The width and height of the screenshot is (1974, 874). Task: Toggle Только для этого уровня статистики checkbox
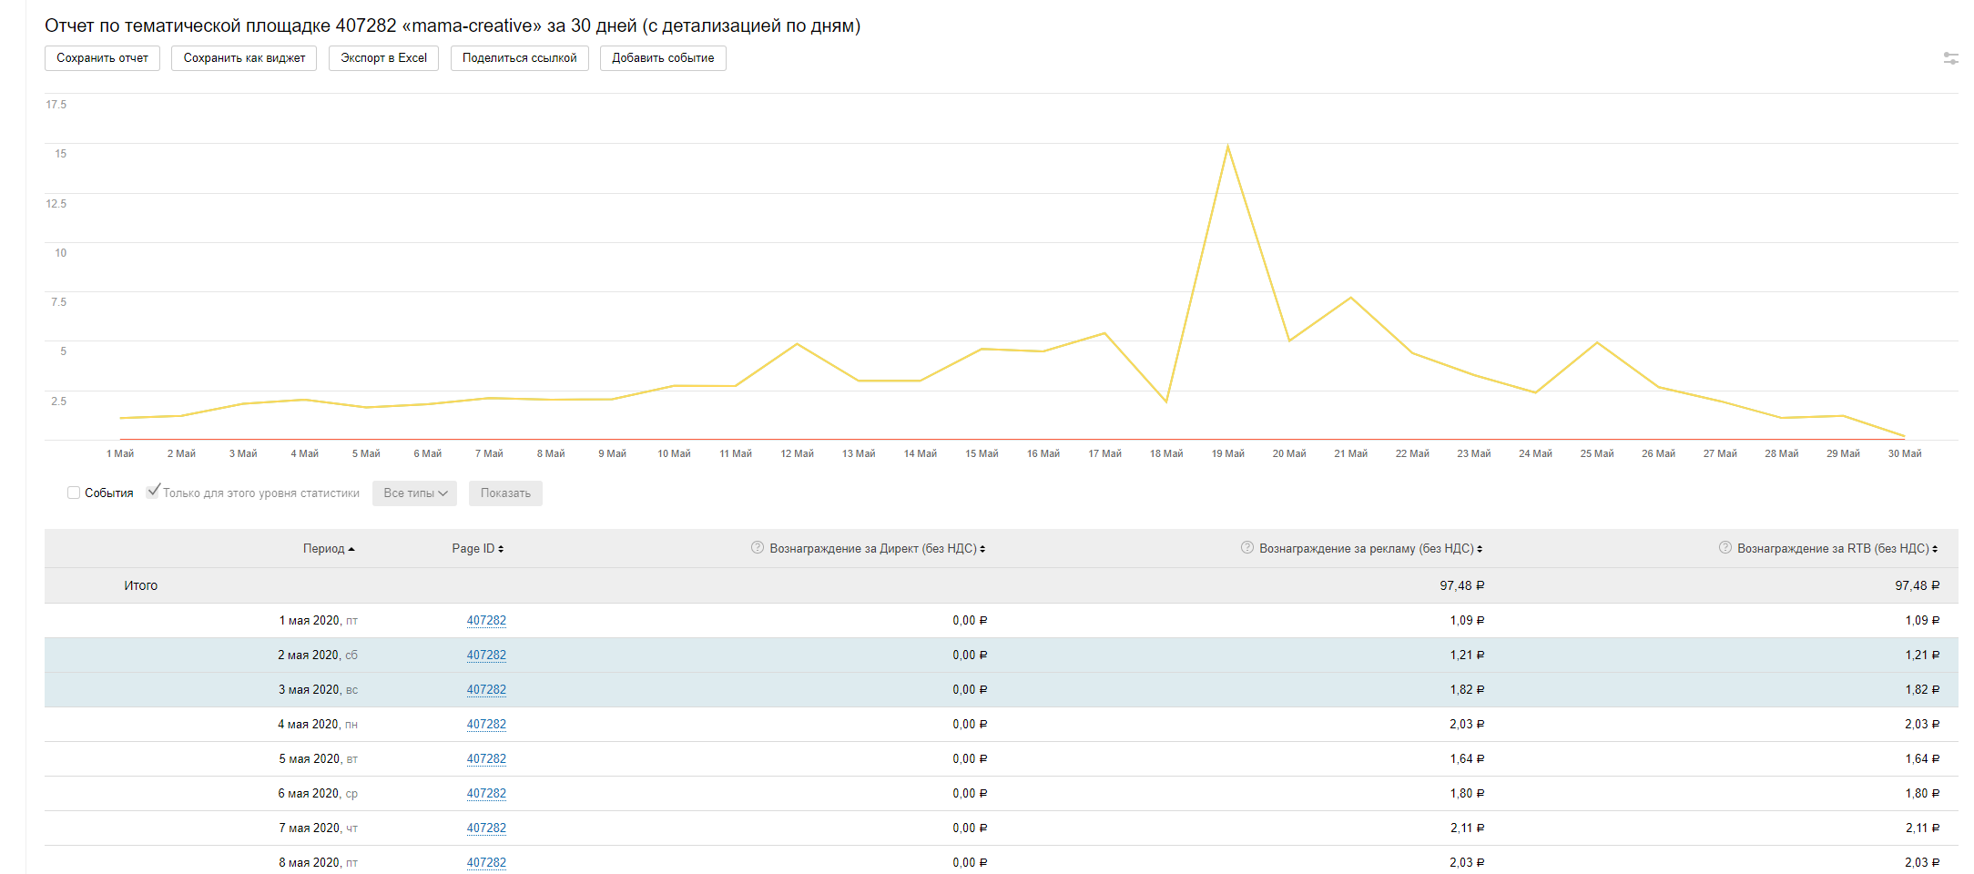pyautogui.click(x=153, y=492)
